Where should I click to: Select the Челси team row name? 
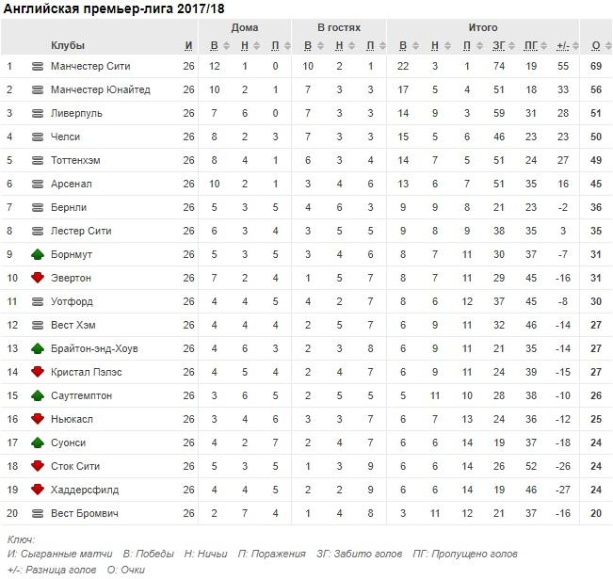pos(66,137)
